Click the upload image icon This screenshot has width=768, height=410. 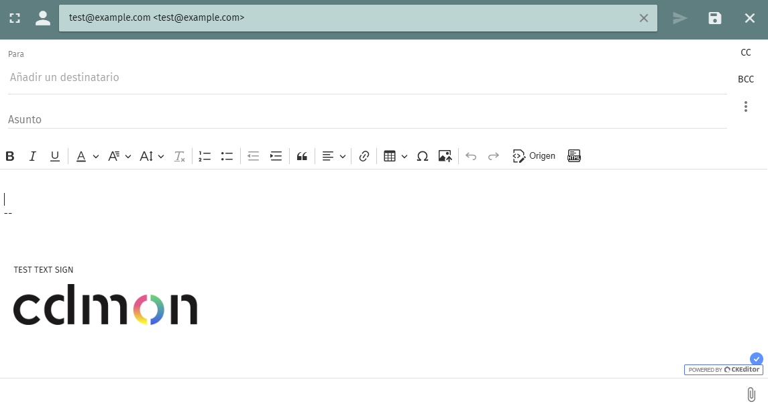coord(445,156)
